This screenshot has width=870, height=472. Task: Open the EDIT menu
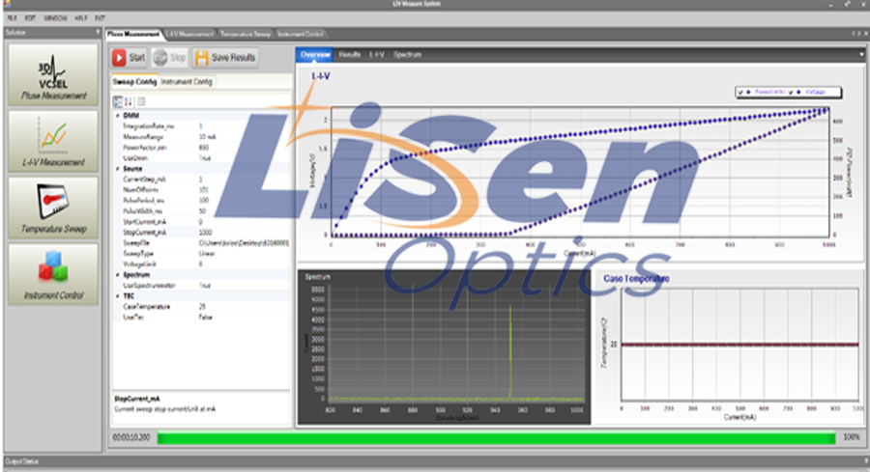pyautogui.click(x=30, y=17)
